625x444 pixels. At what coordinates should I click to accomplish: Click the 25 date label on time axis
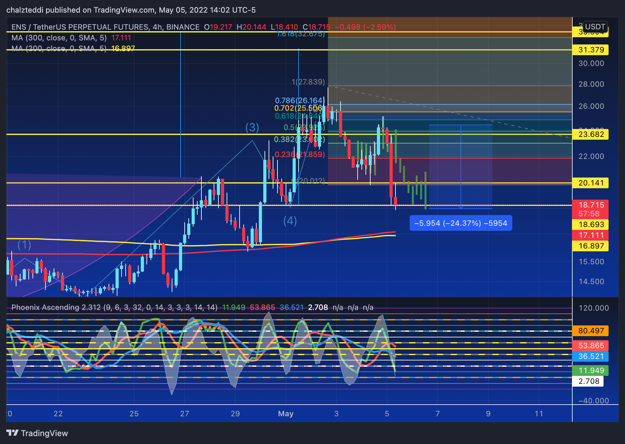click(x=134, y=414)
